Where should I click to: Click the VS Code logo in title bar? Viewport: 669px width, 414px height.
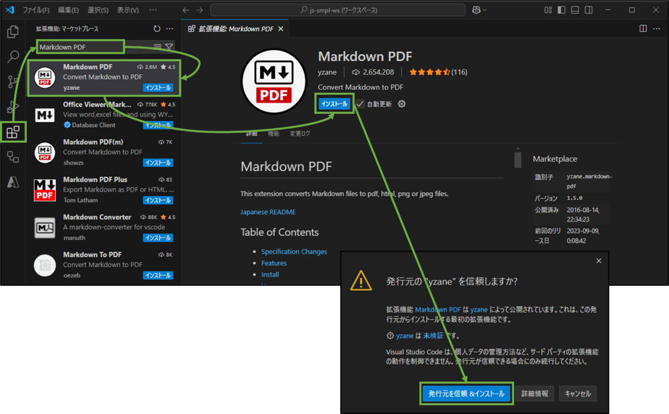coord(9,10)
